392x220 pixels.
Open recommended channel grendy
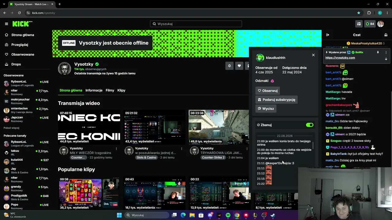26,188
